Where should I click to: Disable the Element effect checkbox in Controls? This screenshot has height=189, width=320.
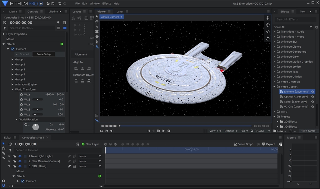point(13,49)
